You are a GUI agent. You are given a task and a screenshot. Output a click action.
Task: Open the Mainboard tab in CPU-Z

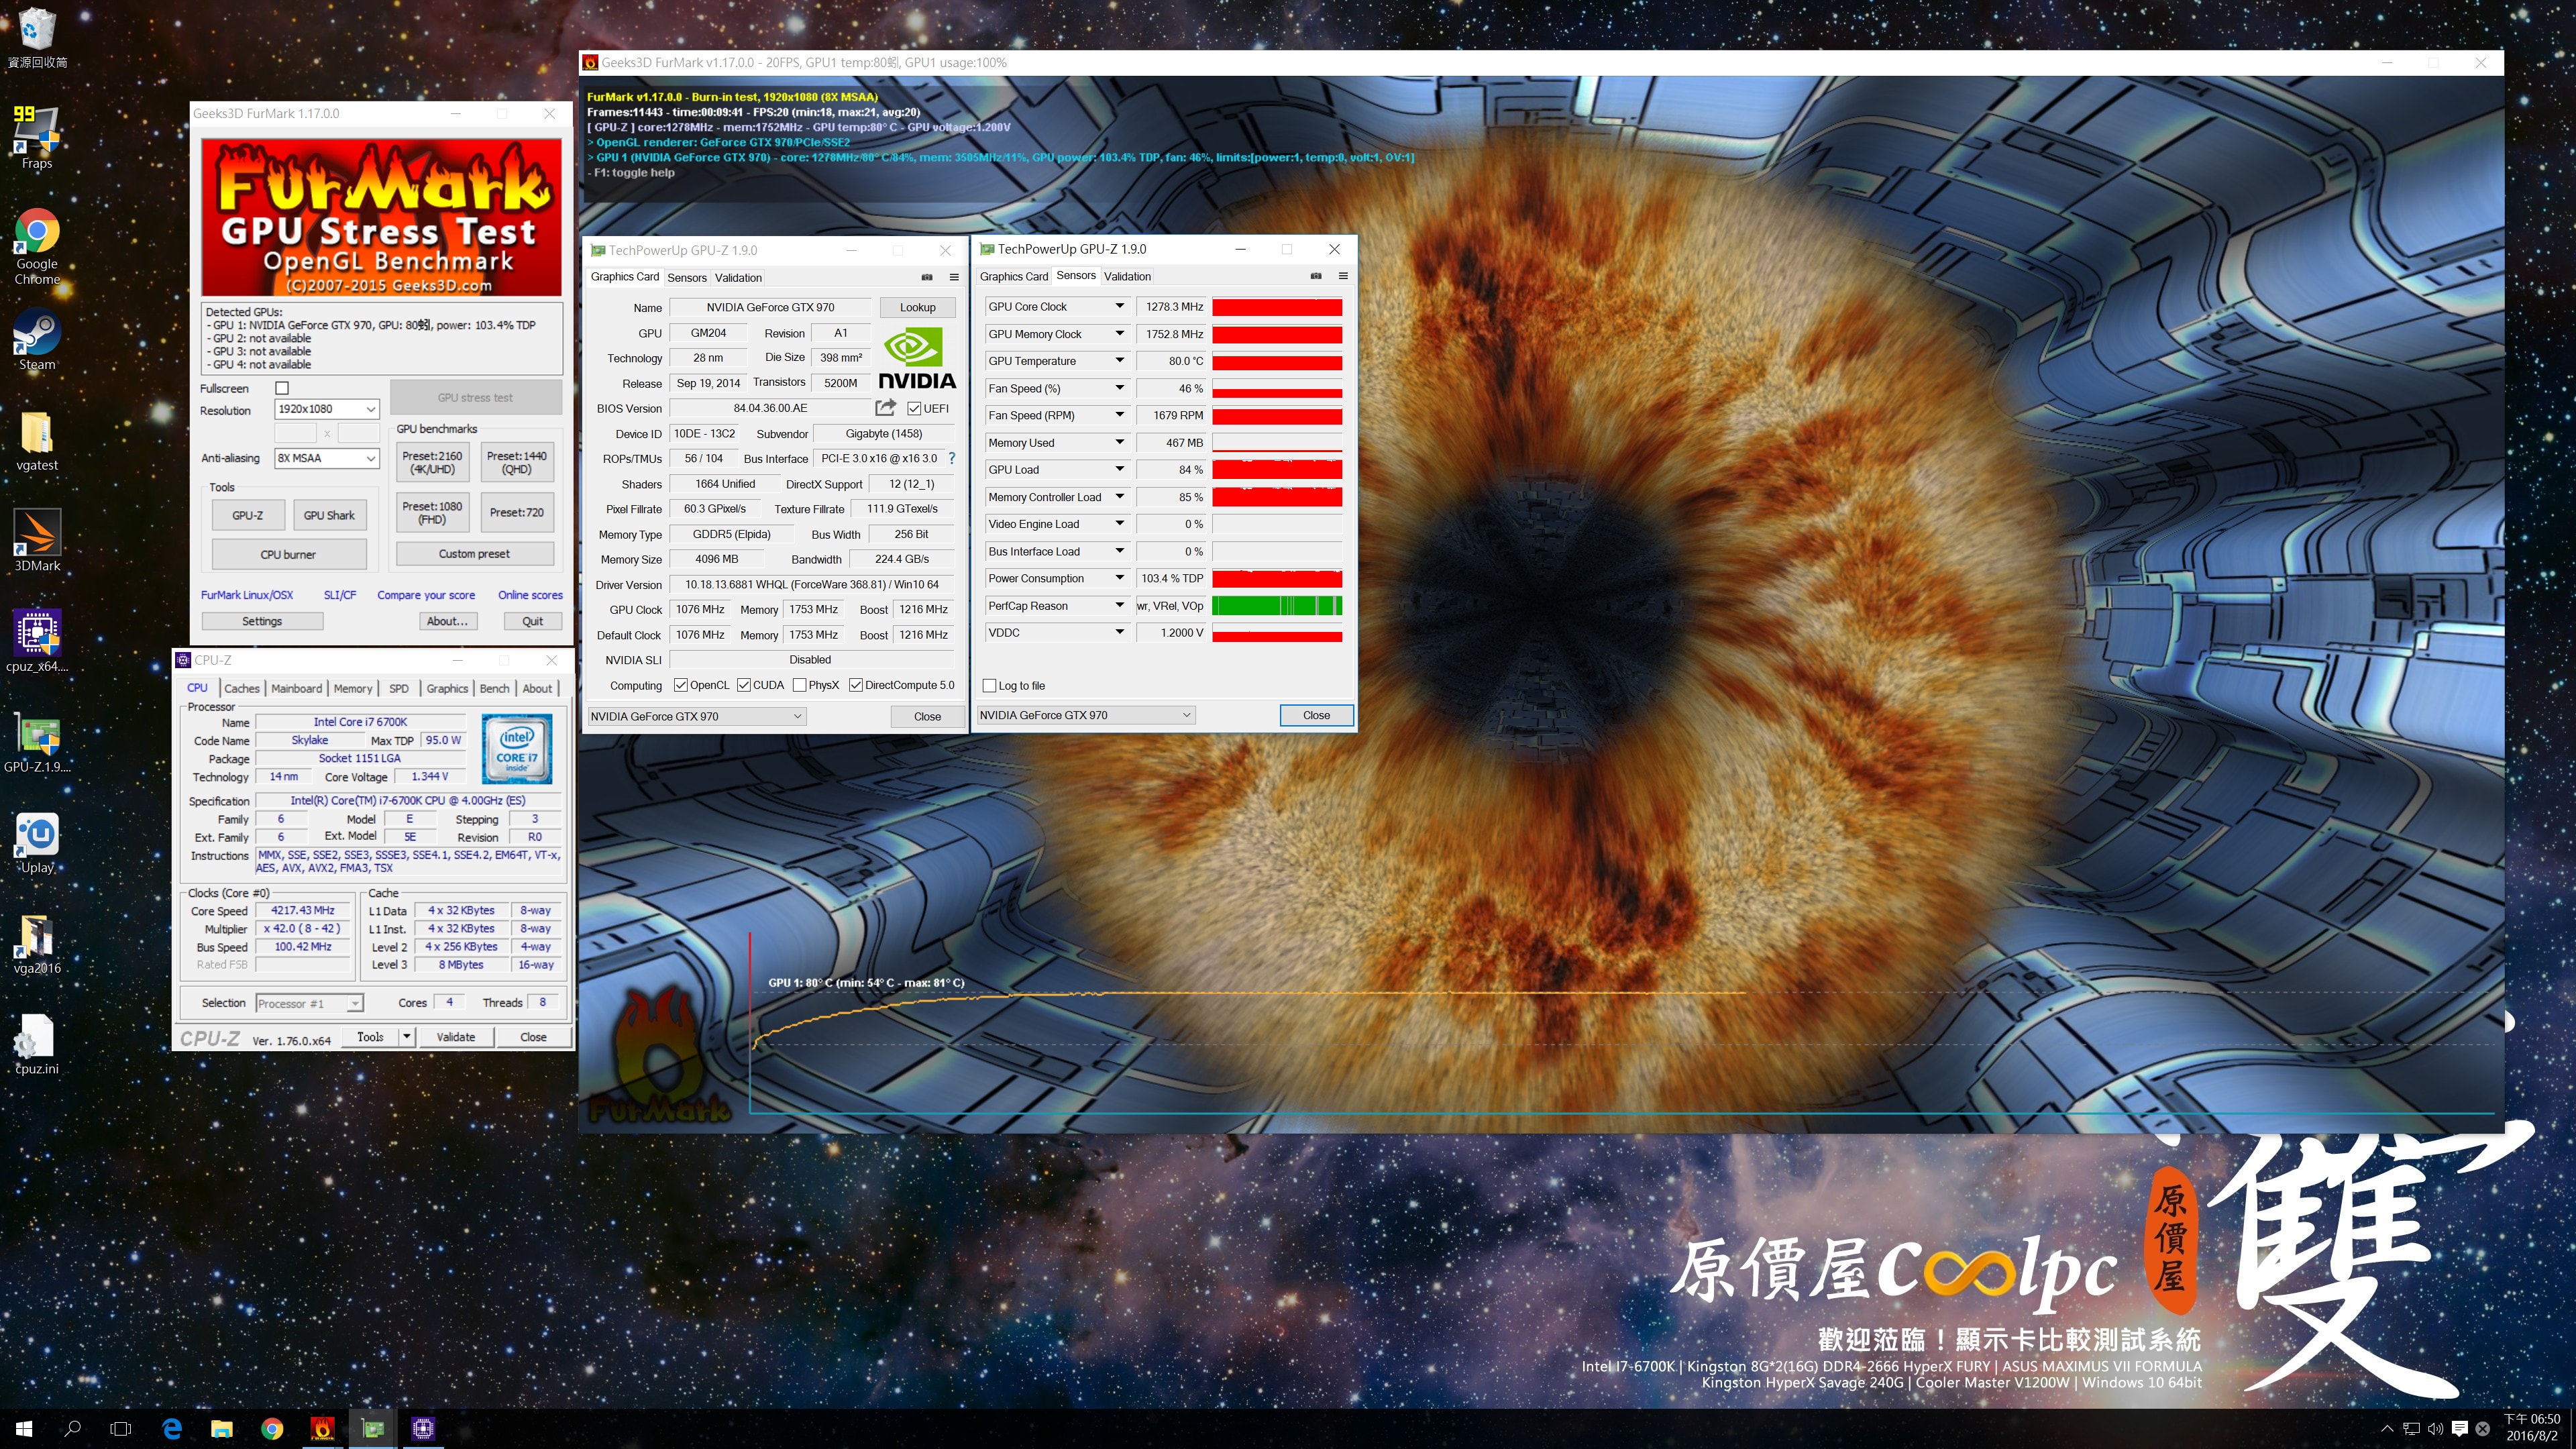click(x=296, y=689)
